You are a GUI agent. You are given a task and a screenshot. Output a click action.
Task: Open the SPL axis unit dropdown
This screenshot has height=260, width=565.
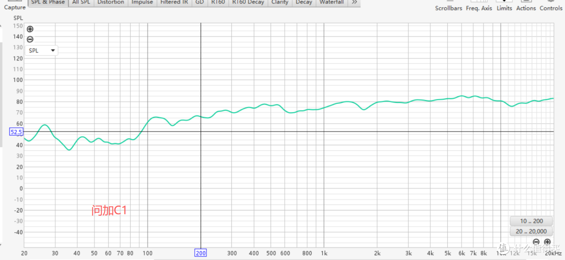[x=41, y=51]
